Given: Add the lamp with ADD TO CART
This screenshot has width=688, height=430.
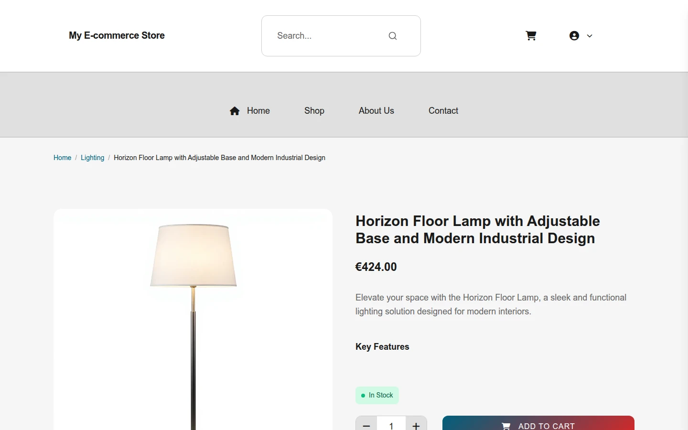Looking at the screenshot, I should [538, 423].
